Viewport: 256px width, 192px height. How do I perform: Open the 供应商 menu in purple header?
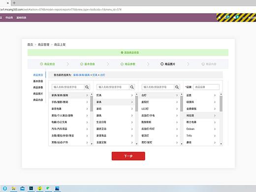pos(9,18)
